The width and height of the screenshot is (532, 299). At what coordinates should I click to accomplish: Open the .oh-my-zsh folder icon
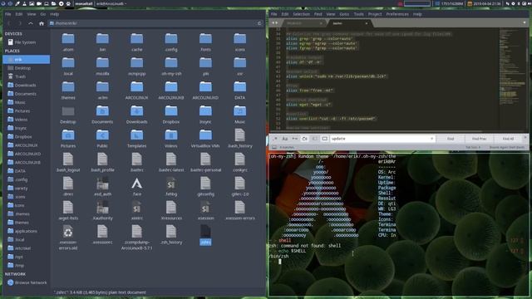coord(171,63)
